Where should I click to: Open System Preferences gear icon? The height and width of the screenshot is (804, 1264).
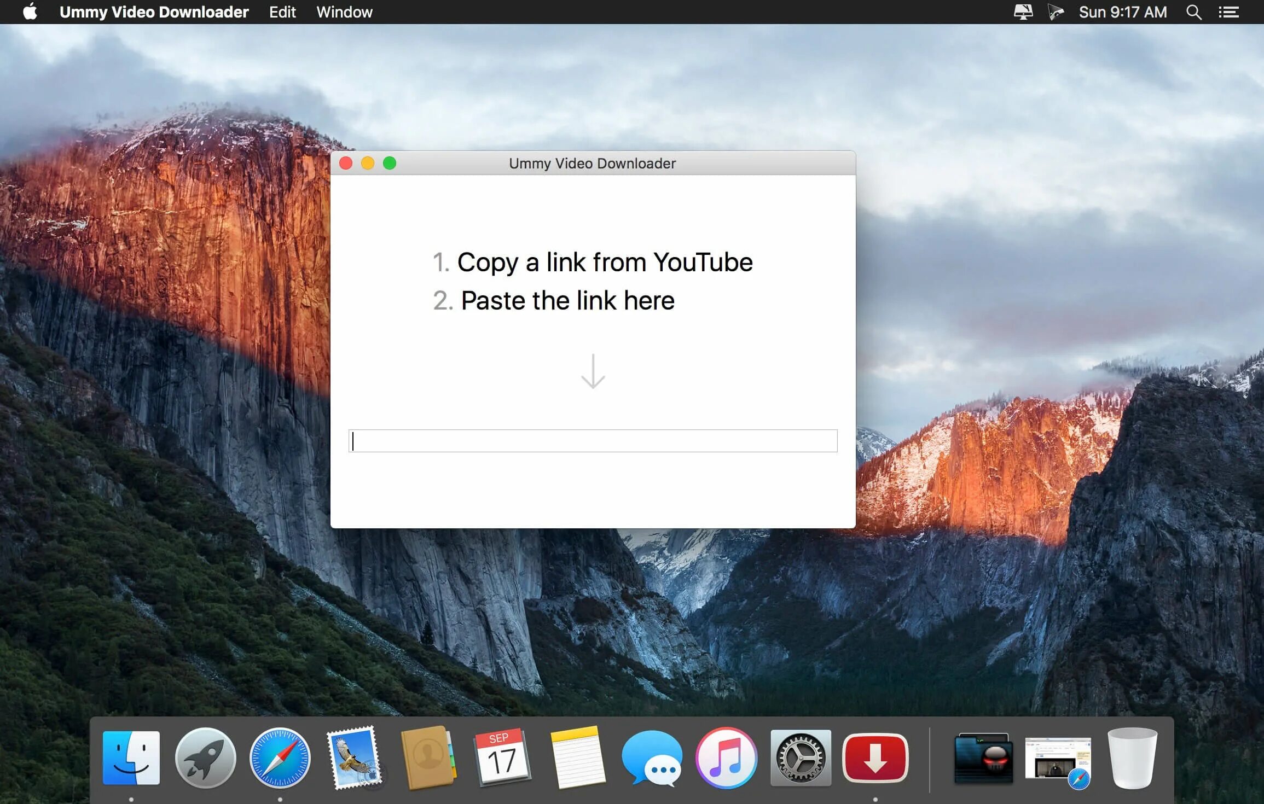pos(801,758)
